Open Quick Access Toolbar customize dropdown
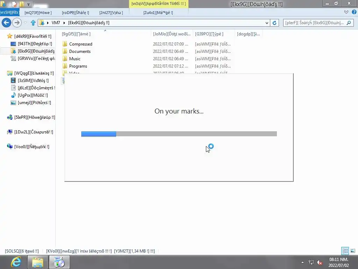This screenshot has height=269, width=358. 28,4
